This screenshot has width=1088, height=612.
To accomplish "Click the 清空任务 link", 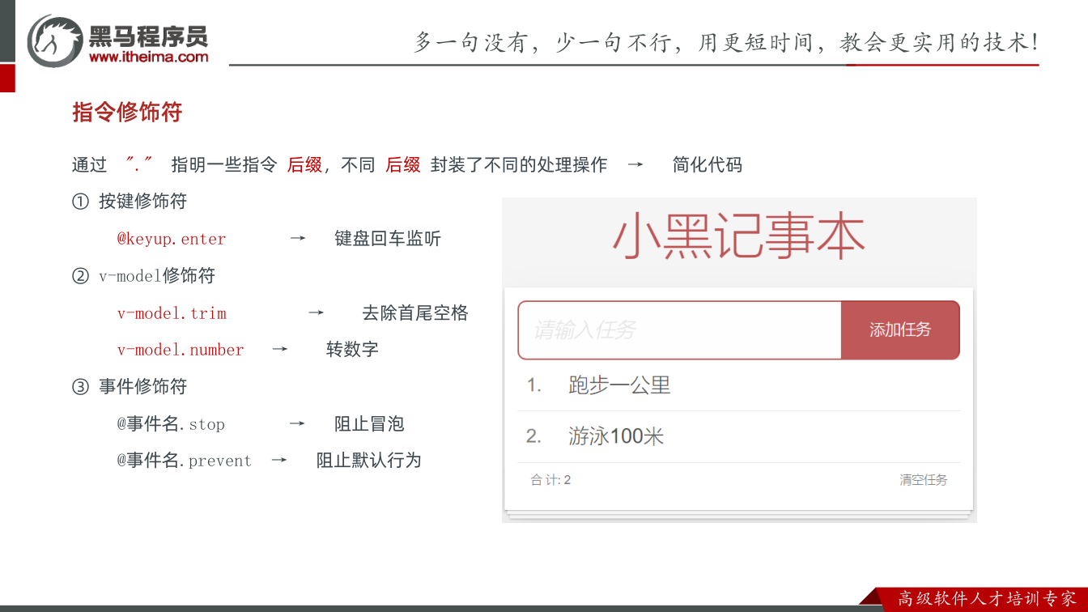I will point(924,480).
